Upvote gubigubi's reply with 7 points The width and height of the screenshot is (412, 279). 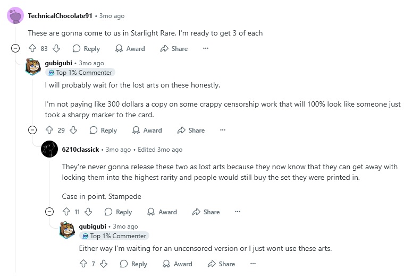pos(83,264)
